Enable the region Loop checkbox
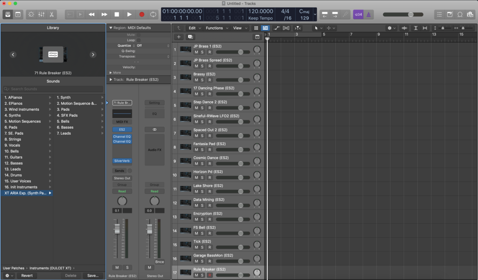This screenshot has height=280, width=478. (139, 40)
